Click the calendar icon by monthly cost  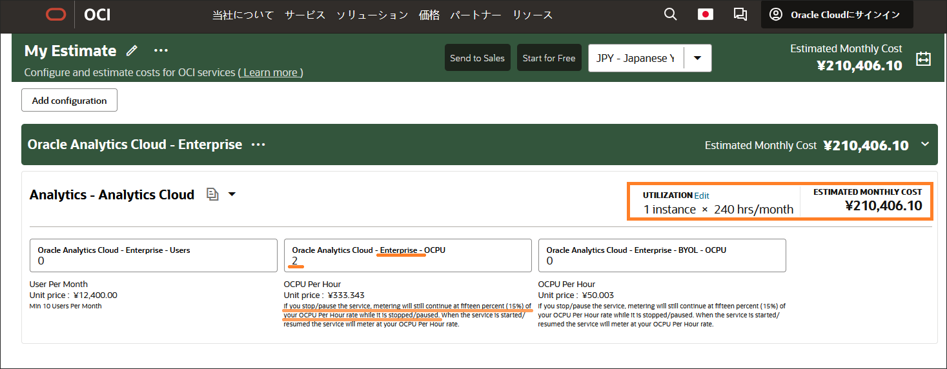pyautogui.click(x=924, y=59)
